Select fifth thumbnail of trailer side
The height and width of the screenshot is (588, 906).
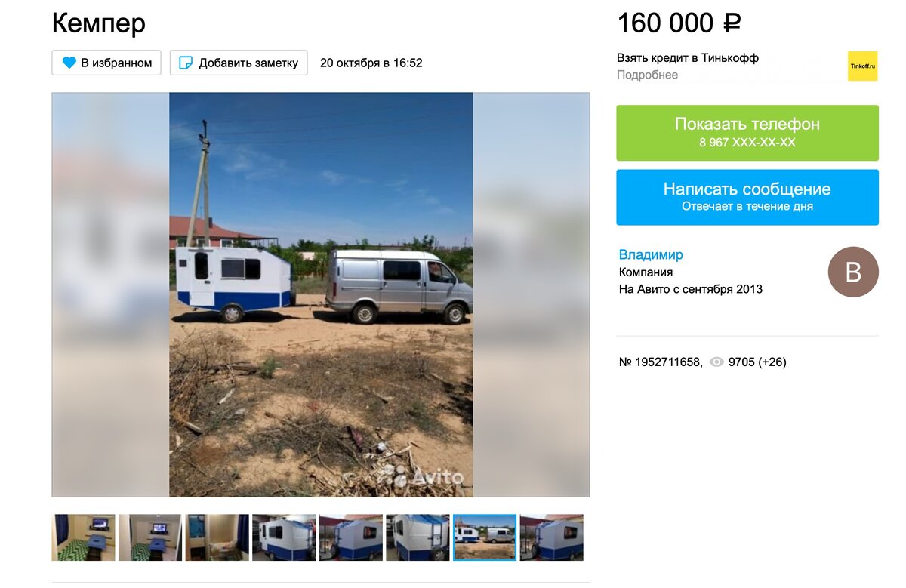click(351, 537)
